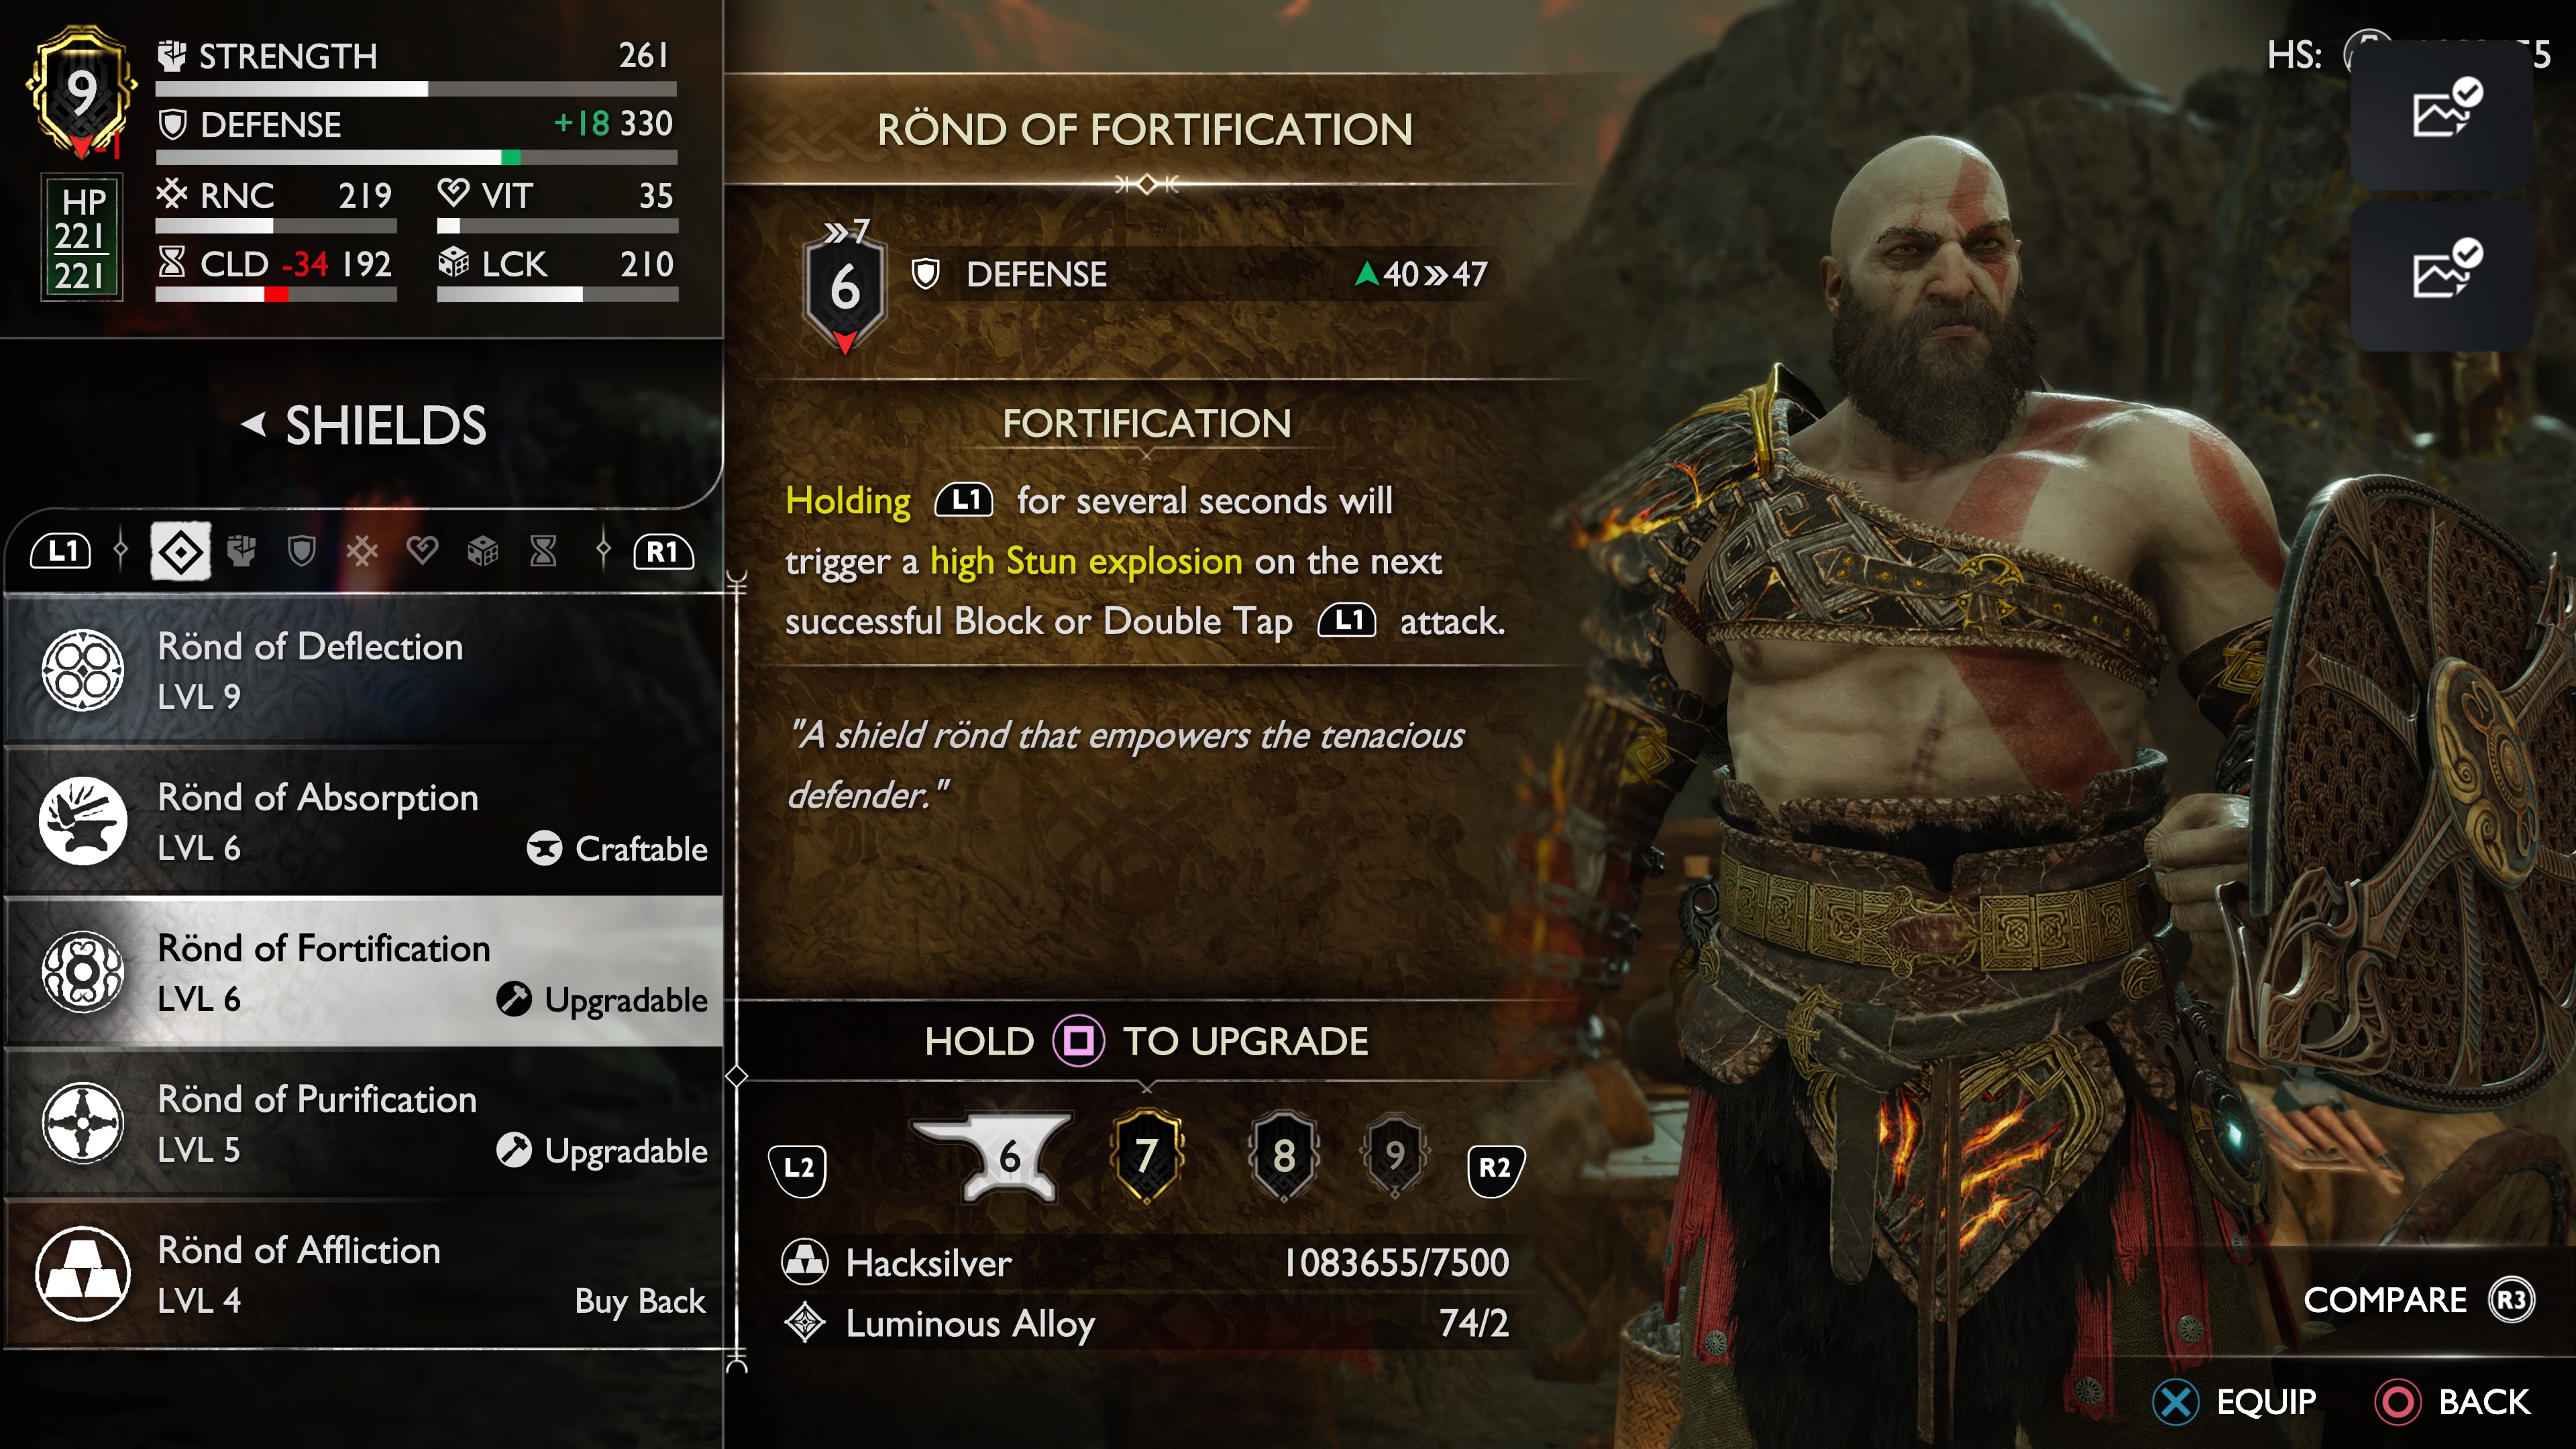
Task: Click the Defense stat progress bar
Action: point(416,157)
